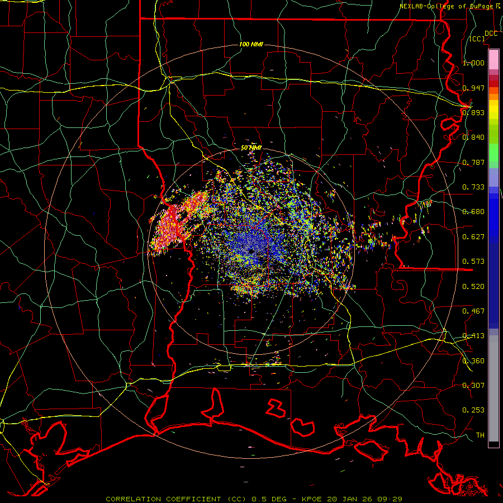Click the [CC] legend unit label
Viewport: 503px width, 503px height.
pos(477,39)
